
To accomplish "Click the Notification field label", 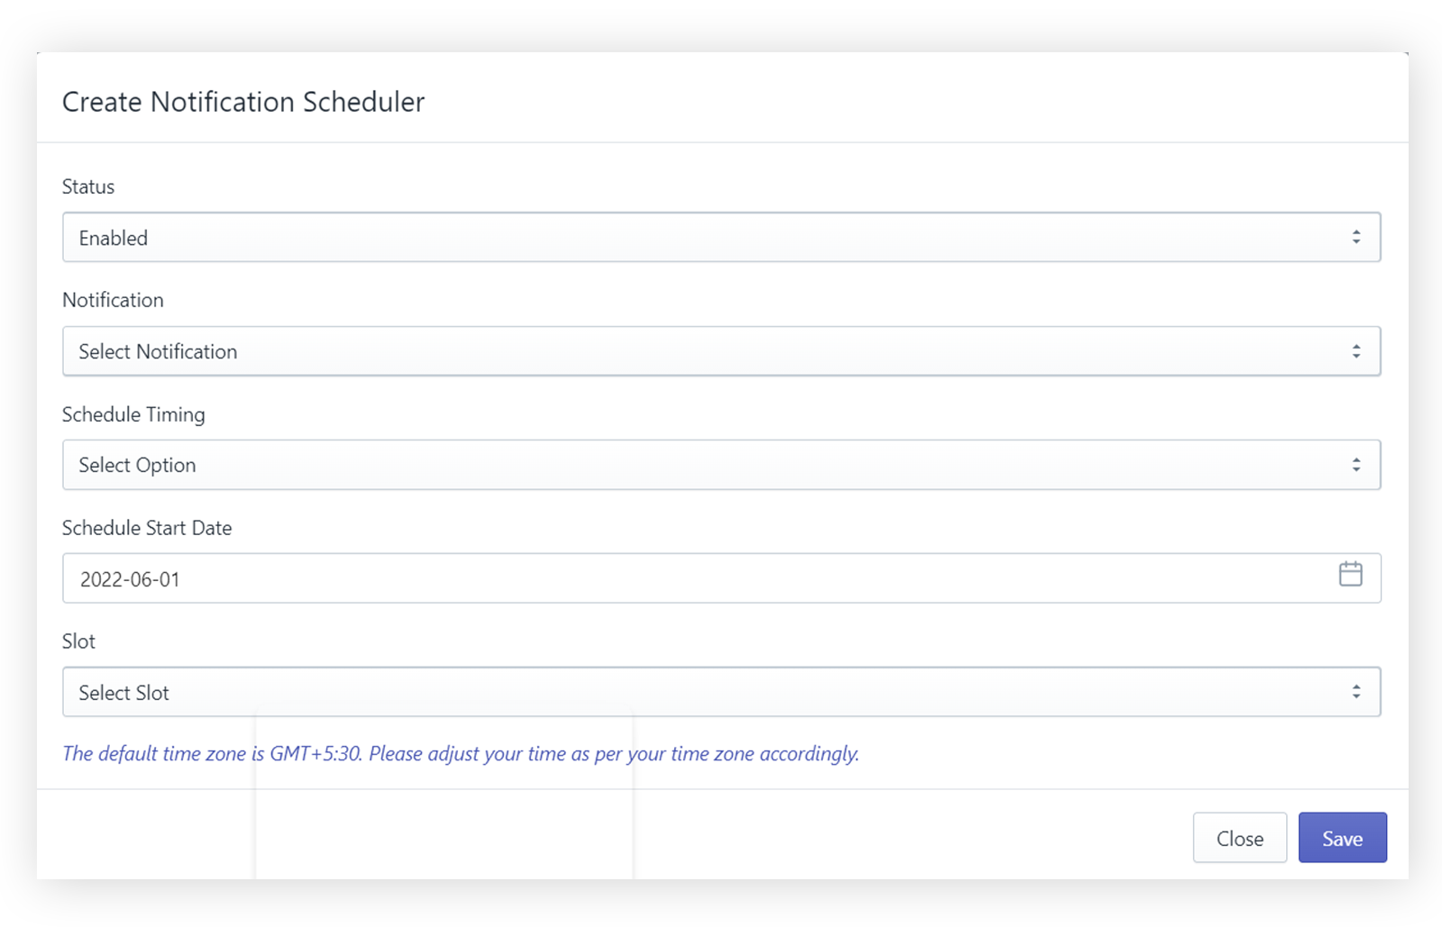I will click(x=113, y=300).
